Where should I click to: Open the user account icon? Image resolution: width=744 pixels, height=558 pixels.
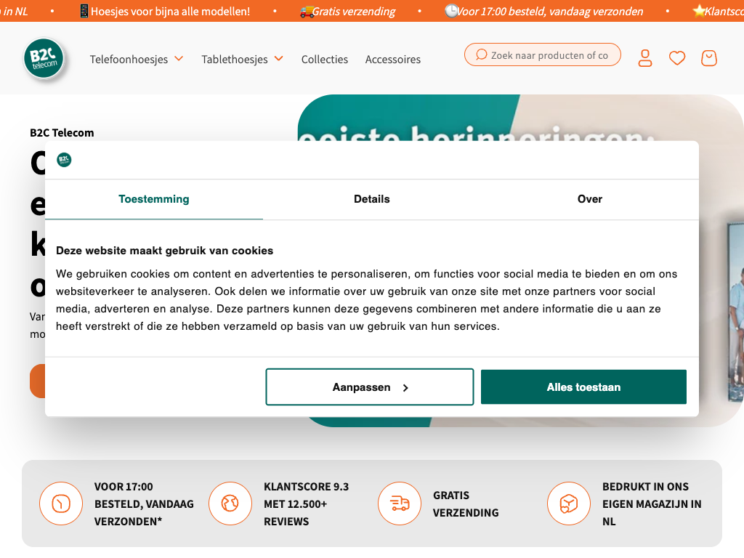point(645,58)
